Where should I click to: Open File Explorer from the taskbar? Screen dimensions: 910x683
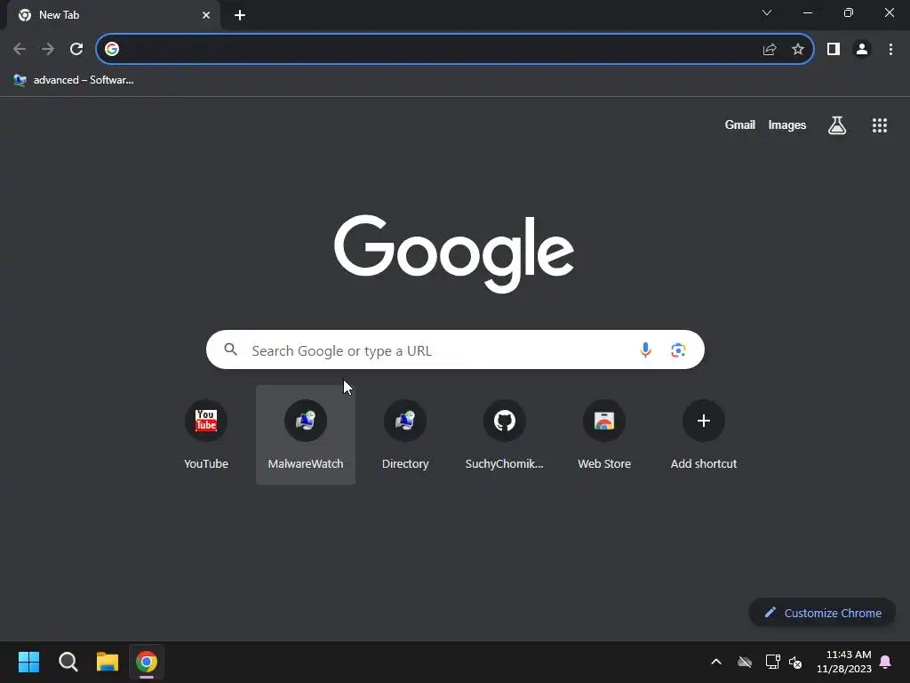tap(108, 662)
